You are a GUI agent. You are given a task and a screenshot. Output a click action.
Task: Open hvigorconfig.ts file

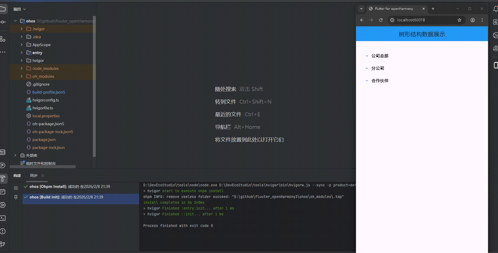[46, 100]
